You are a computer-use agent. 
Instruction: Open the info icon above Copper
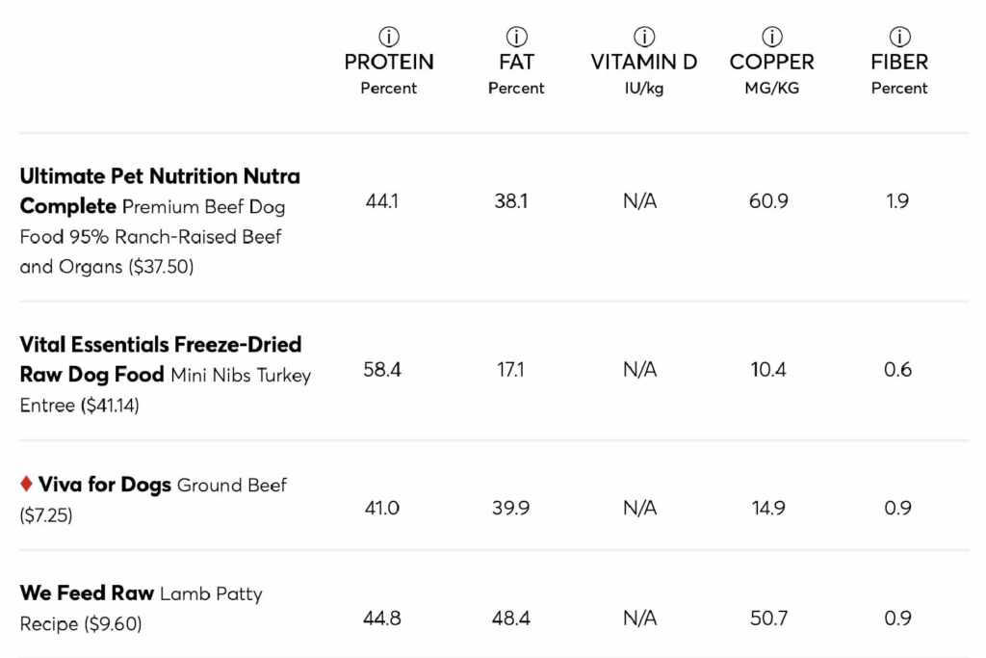click(771, 37)
